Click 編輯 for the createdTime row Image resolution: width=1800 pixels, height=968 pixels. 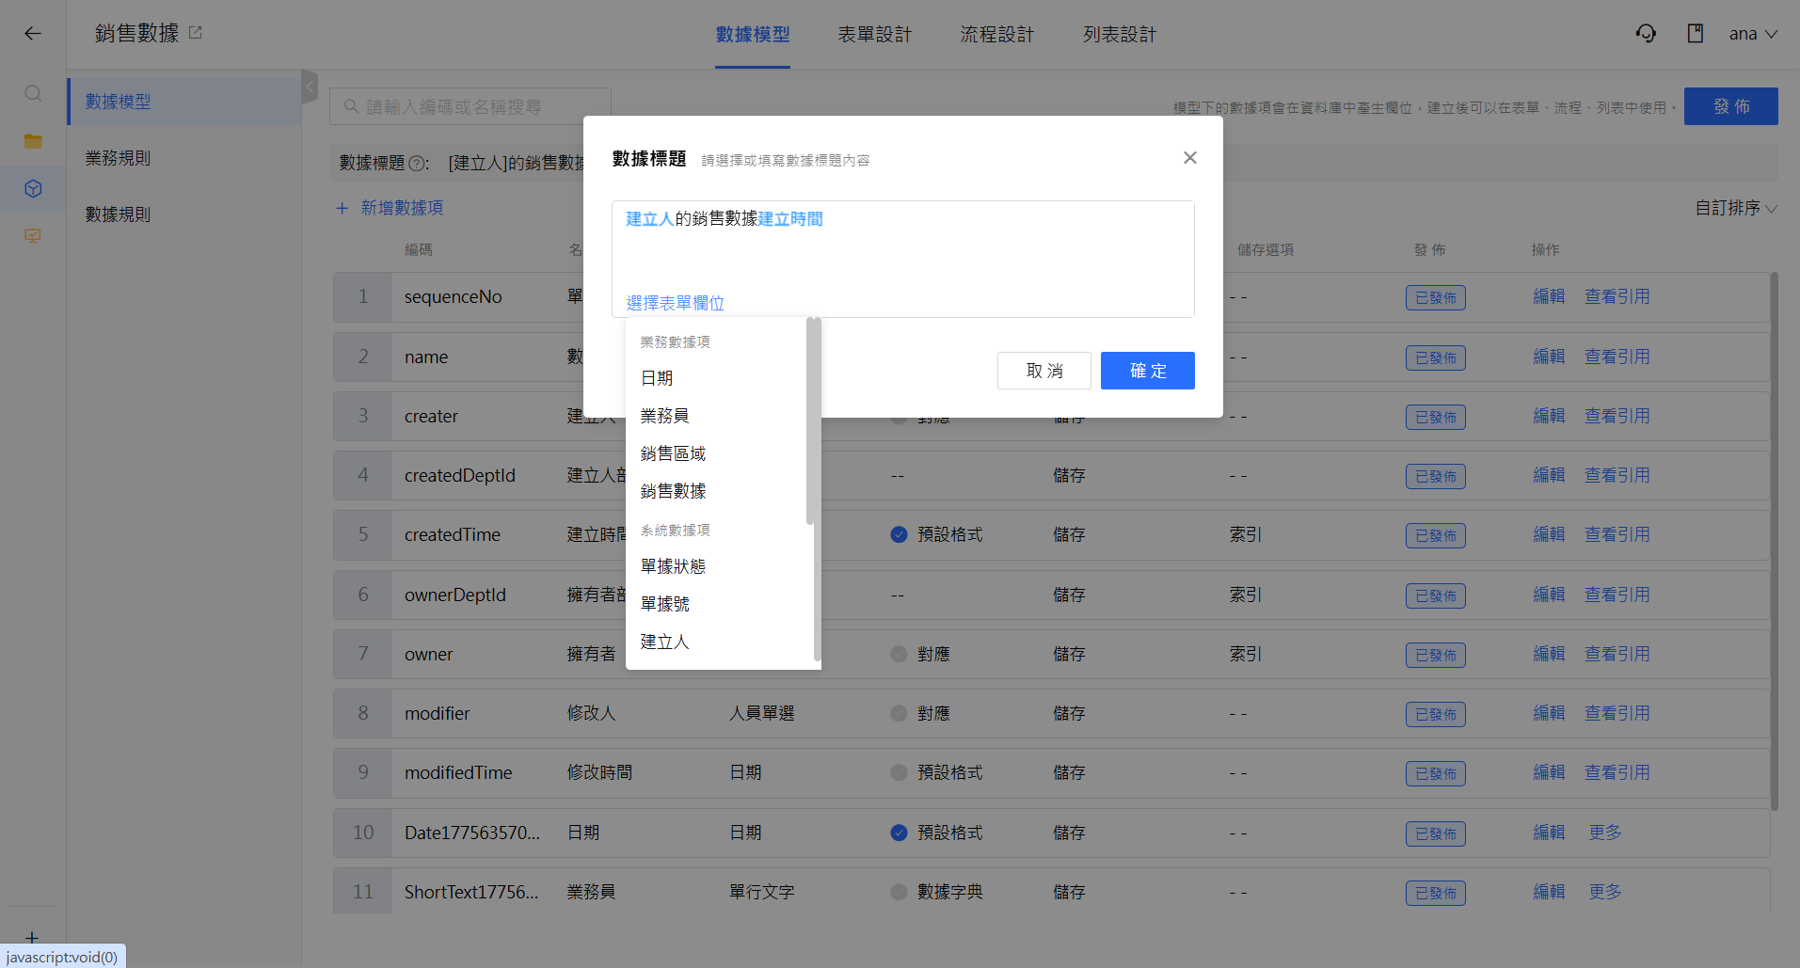1549,534
